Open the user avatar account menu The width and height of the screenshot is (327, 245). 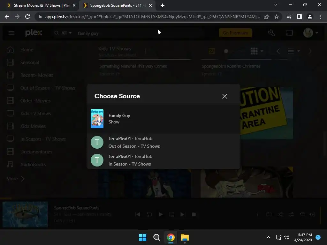tap(310, 33)
